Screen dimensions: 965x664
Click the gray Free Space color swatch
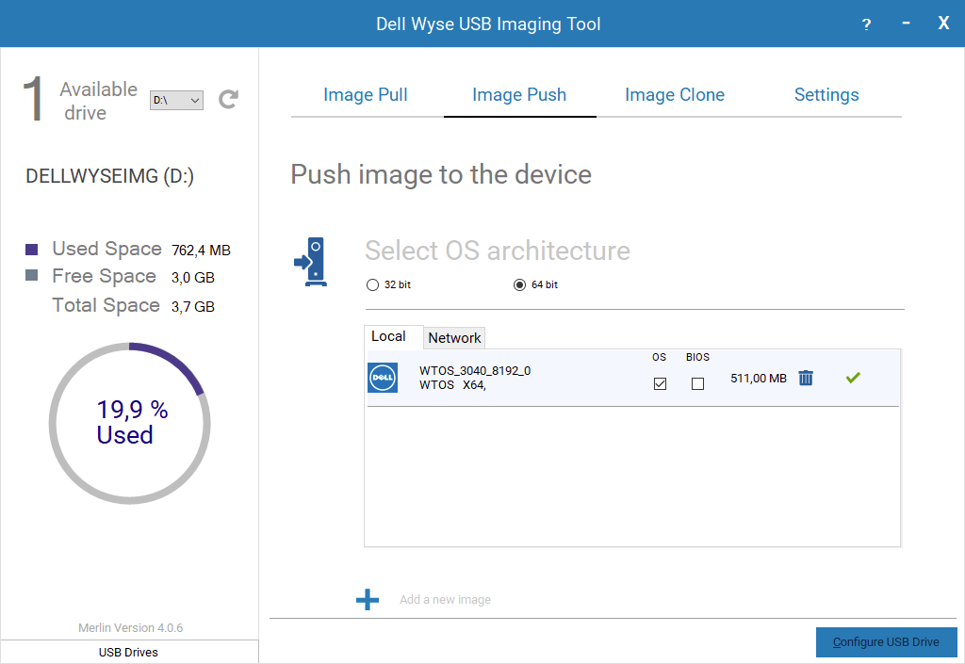pos(31,275)
